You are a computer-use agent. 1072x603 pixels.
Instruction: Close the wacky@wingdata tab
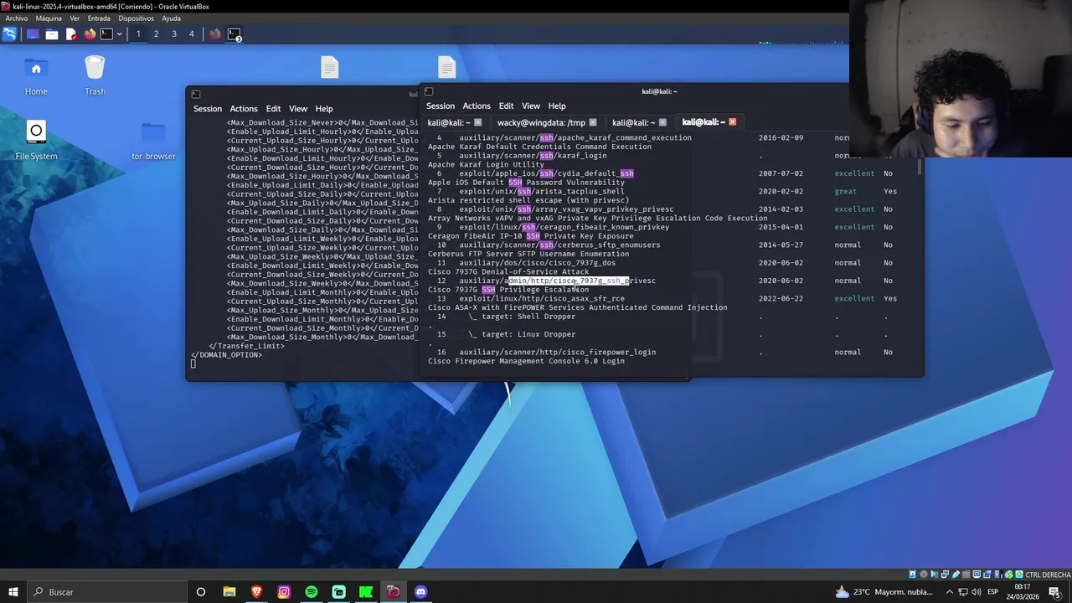tap(593, 122)
